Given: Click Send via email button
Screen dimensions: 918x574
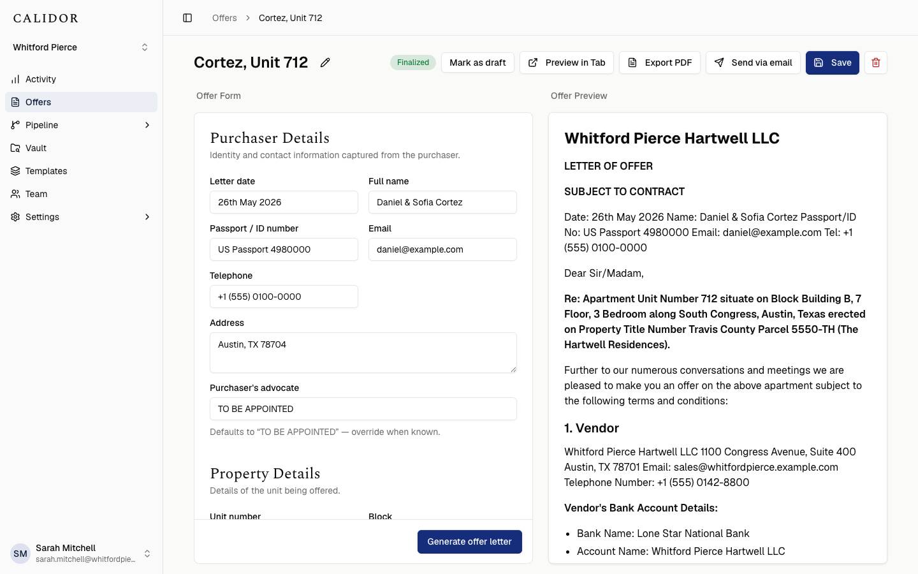Looking at the screenshot, I should coord(753,63).
